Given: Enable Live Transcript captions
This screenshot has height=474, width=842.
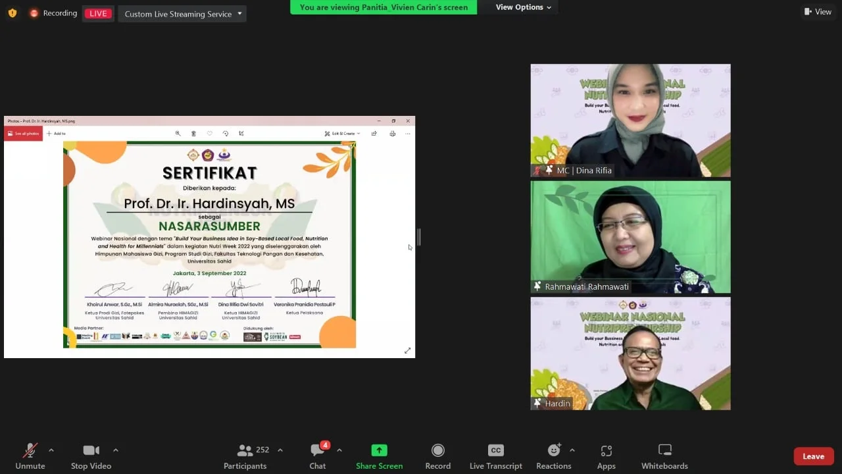Looking at the screenshot, I should [496, 456].
